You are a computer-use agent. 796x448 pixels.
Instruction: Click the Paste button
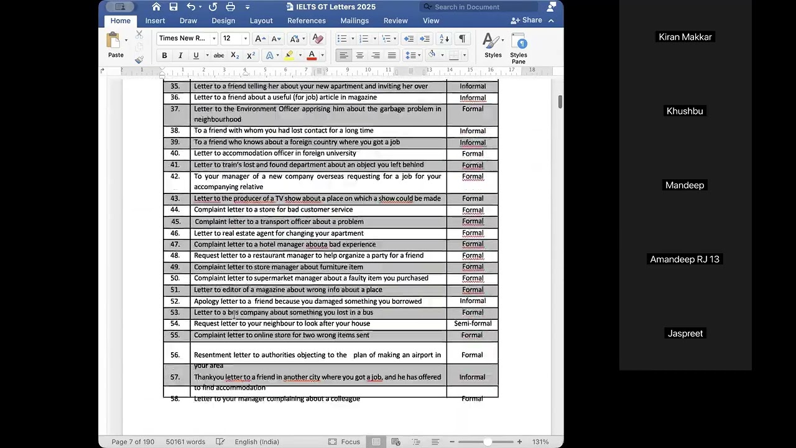[114, 45]
